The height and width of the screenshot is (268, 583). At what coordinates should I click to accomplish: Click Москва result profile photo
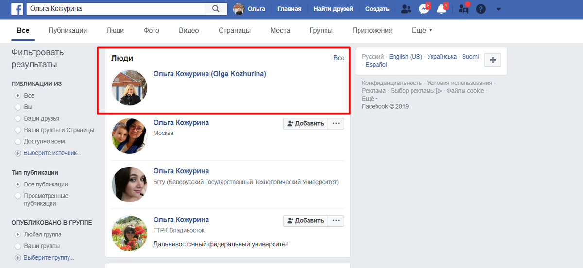[x=129, y=136]
